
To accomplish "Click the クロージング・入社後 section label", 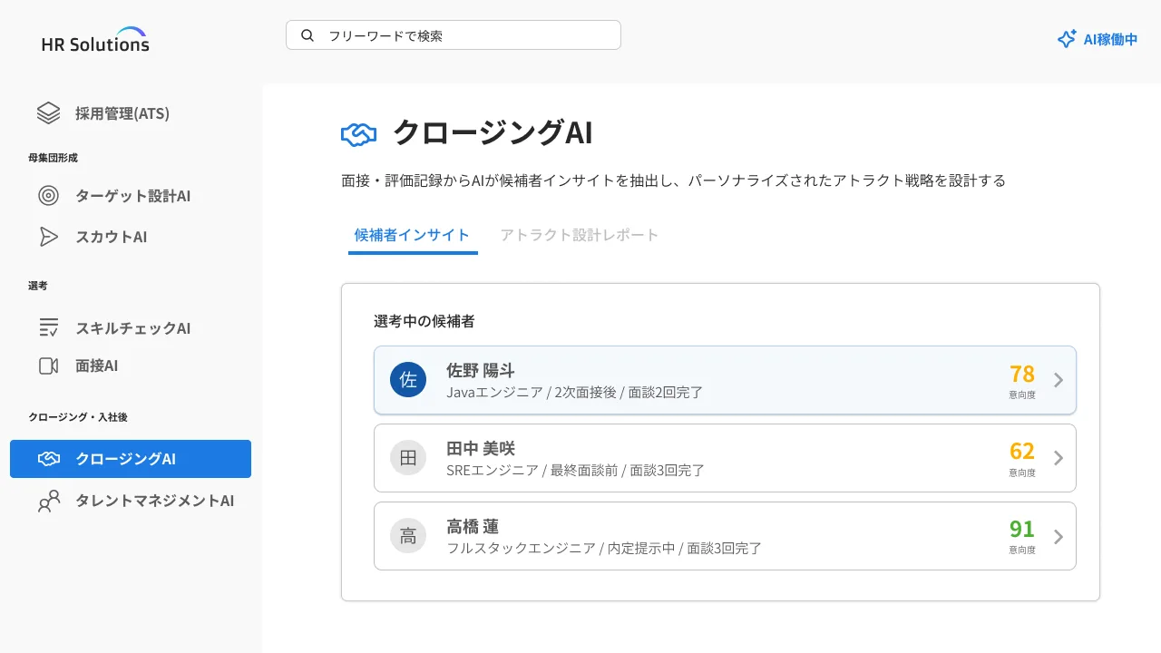I will pos(78,417).
